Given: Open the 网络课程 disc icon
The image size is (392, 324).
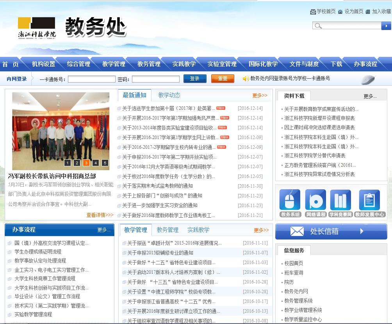Looking at the screenshot, I should click(315, 199).
